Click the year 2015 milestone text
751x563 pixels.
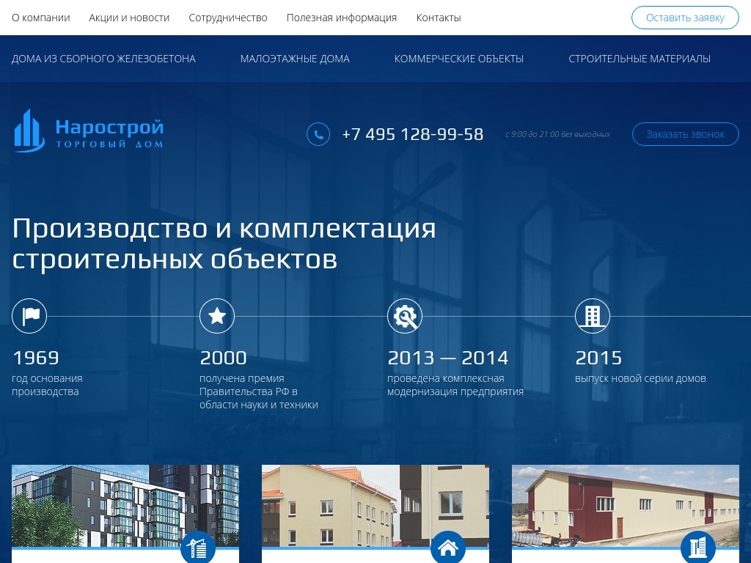tap(598, 358)
